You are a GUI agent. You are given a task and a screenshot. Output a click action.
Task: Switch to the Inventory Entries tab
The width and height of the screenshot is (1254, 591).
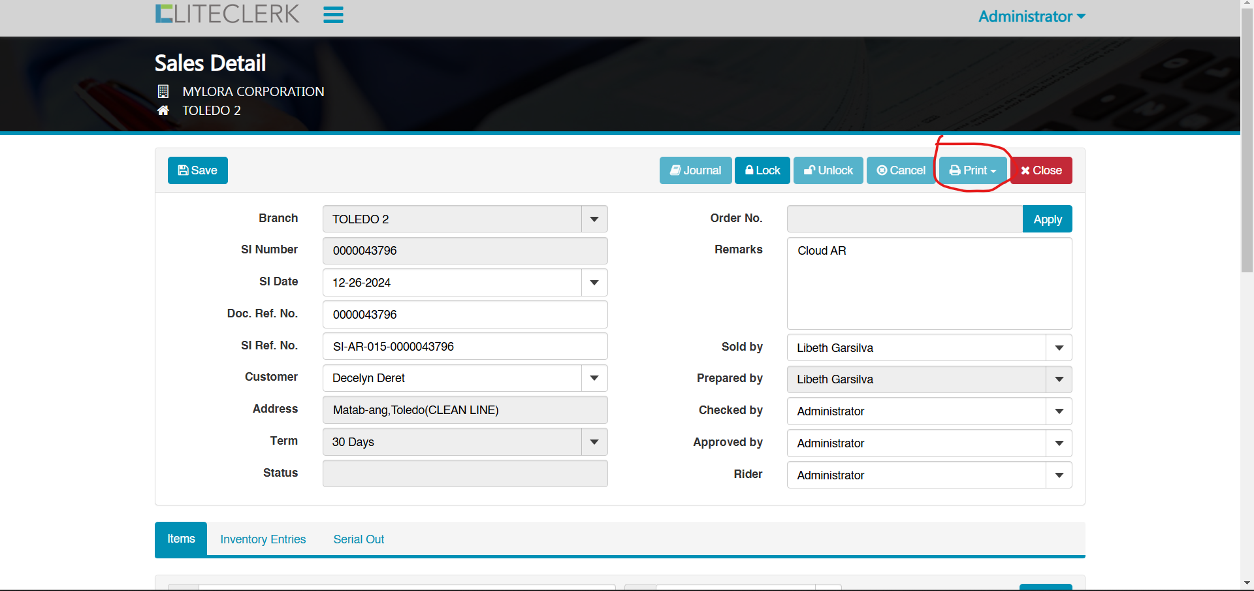pos(263,539)
